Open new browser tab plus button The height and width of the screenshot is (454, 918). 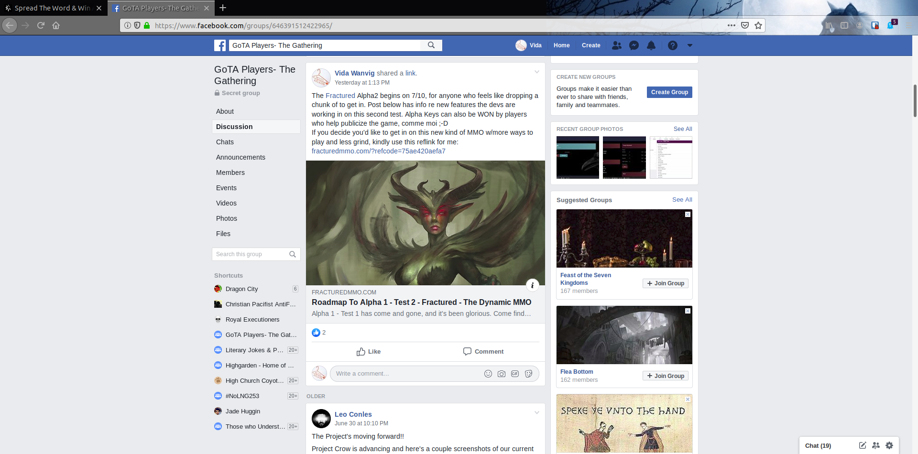223,8
